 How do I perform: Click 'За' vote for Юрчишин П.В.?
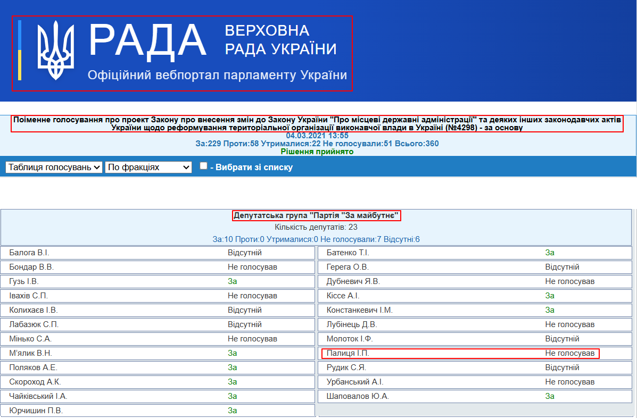(x=233, y=411)
